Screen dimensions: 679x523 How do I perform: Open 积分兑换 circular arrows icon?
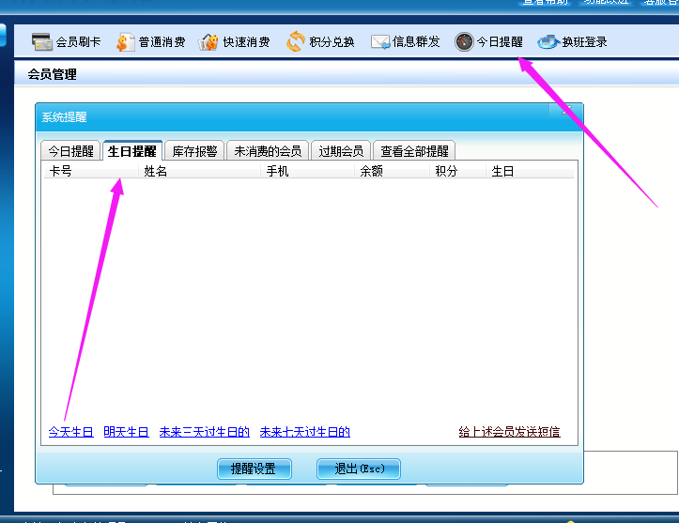click(296, 41)
